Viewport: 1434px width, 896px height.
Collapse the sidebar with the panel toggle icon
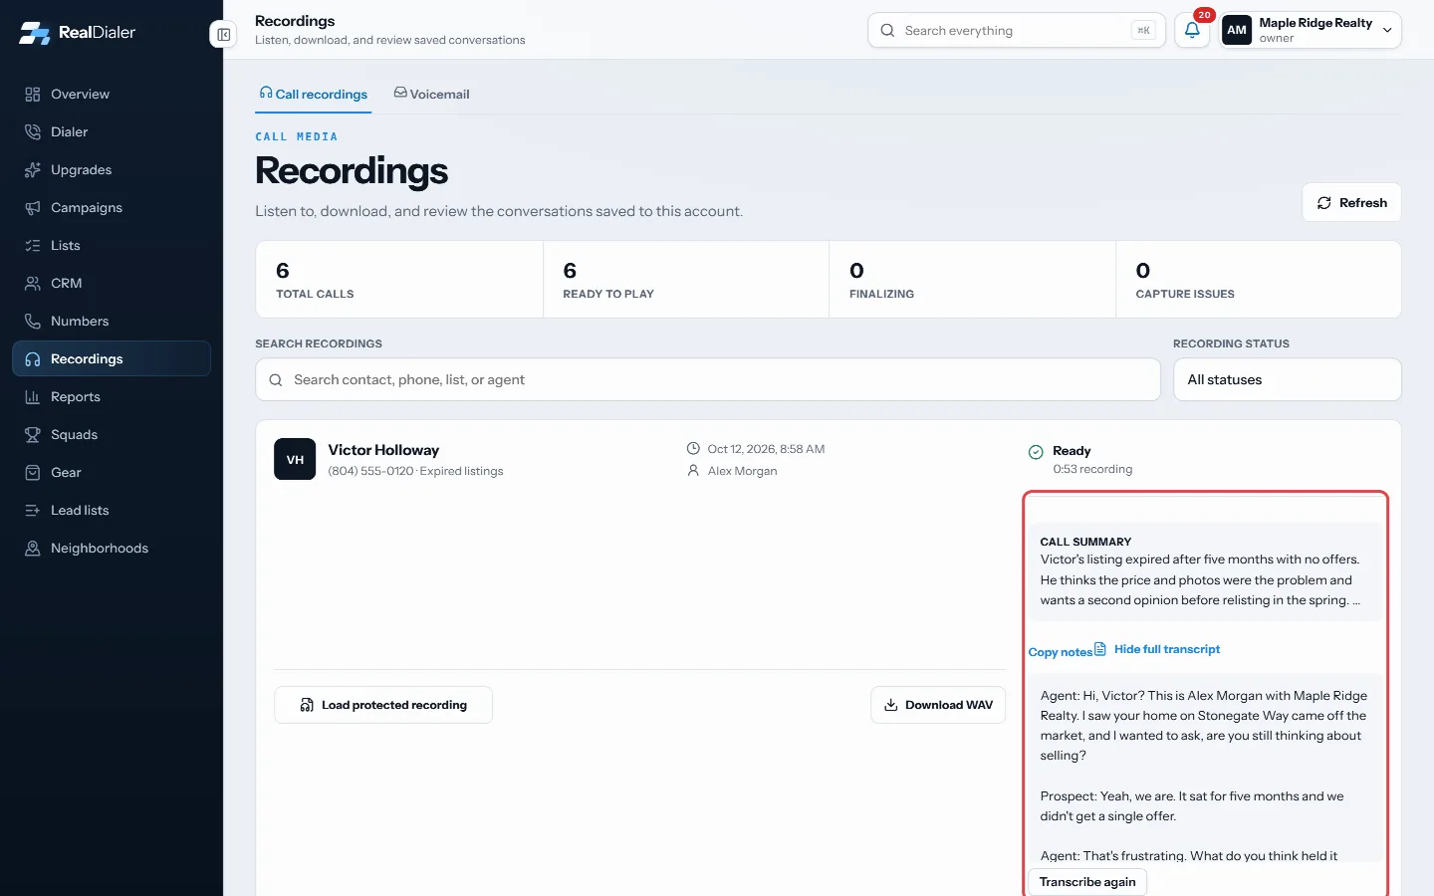coord(224,35)
